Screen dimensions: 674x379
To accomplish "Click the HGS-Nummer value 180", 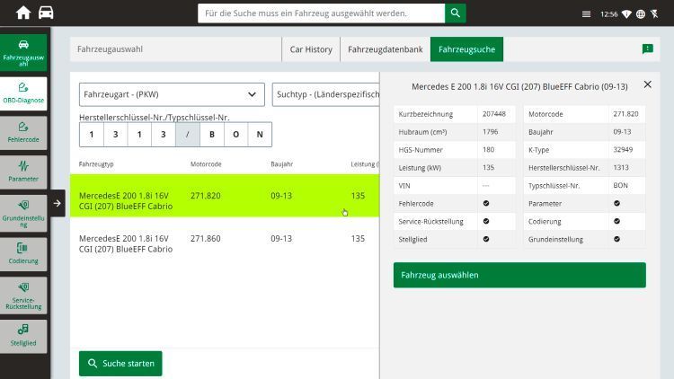I will click(x=488, y=150).
